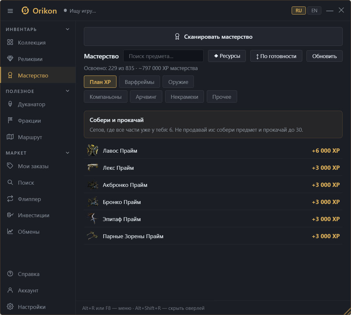Select the Варфреймы tab
Viewport: 351px width, 315px height.
point(139,82)
